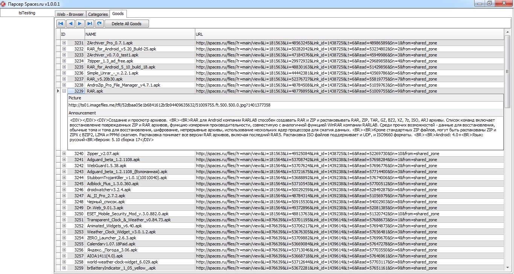
Task: Sort by the ID column header
Action: (x=72, y=34)
